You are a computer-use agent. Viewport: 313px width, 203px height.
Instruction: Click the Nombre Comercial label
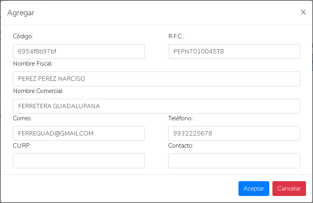(38, 91)
